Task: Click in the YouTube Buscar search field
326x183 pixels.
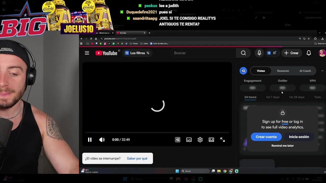Action: 203,53
